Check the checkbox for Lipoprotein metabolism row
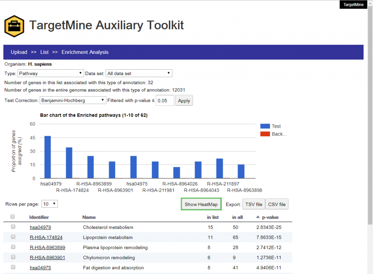This screenshot has height=274, width=373. coord(12,237)
